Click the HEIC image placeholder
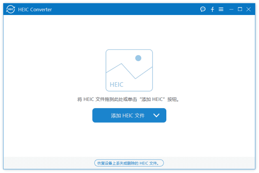This screenshot has height=173, width=259. pos(129,70)
